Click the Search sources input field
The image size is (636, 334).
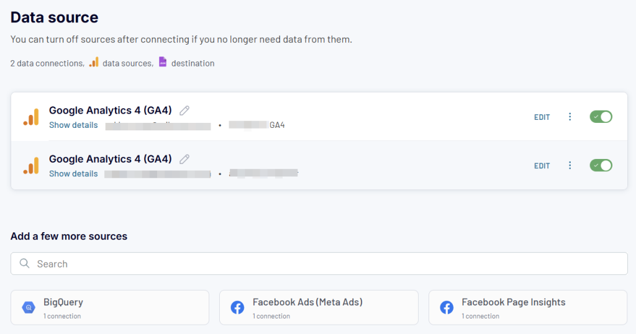[319, 263]
